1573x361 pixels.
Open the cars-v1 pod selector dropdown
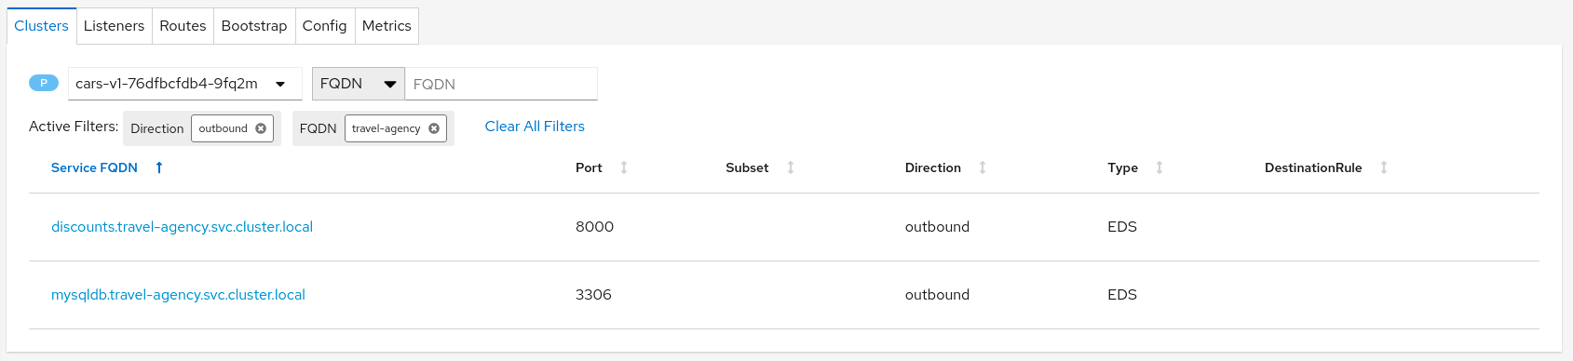click(184, 84)
